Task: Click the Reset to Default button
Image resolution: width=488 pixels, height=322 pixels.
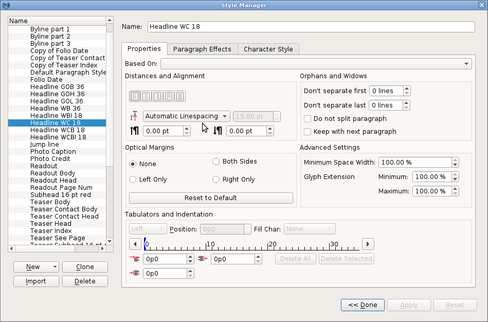Action: (x=211, y=198)
